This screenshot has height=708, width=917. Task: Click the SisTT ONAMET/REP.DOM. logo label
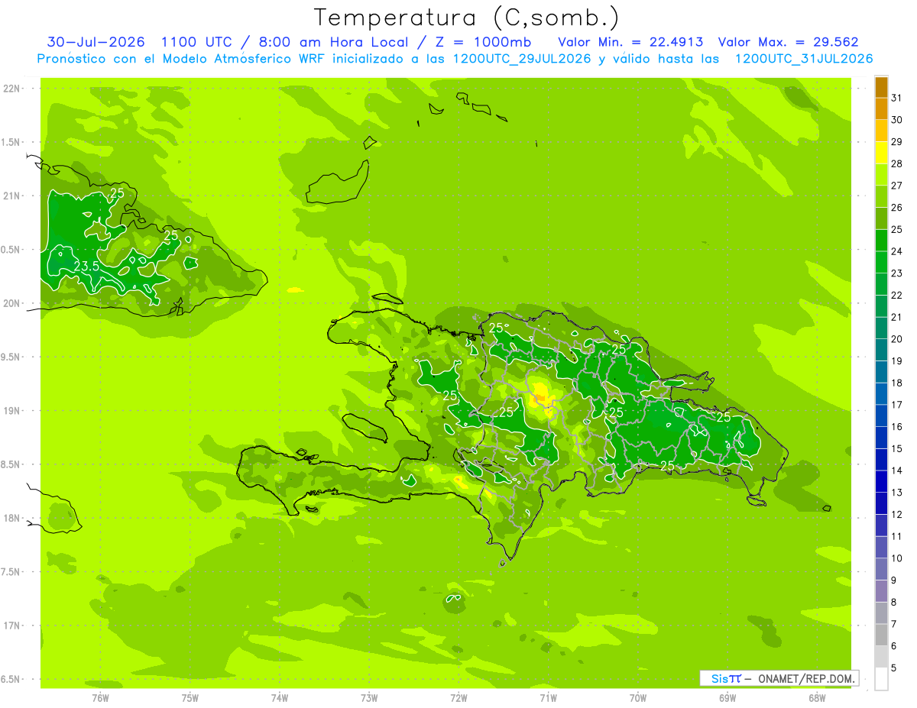[779, 678]
